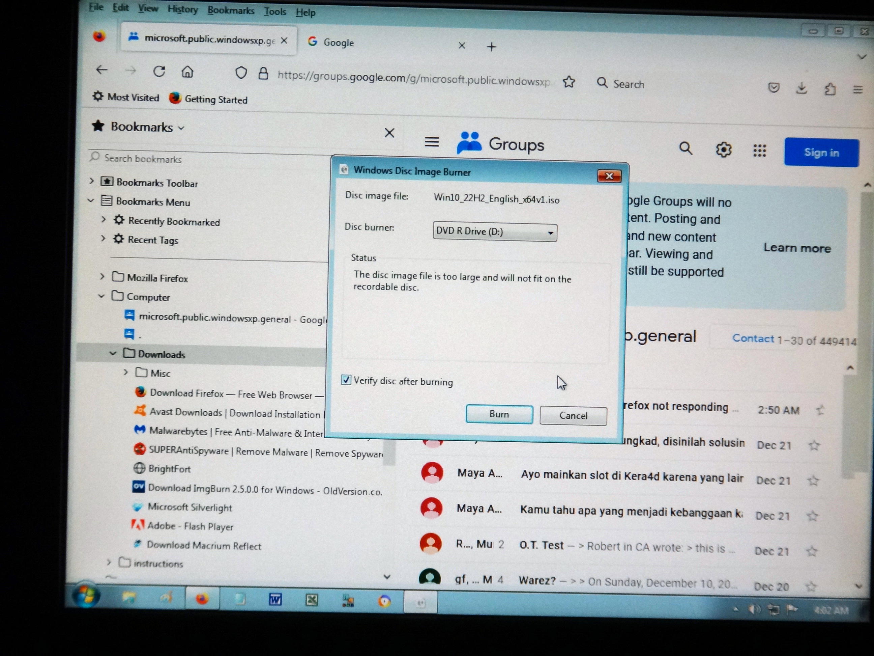Expand Recent Tags
The height and width of the screenshot is (656, 874).
pyautogui.click(x=103, y=238)
